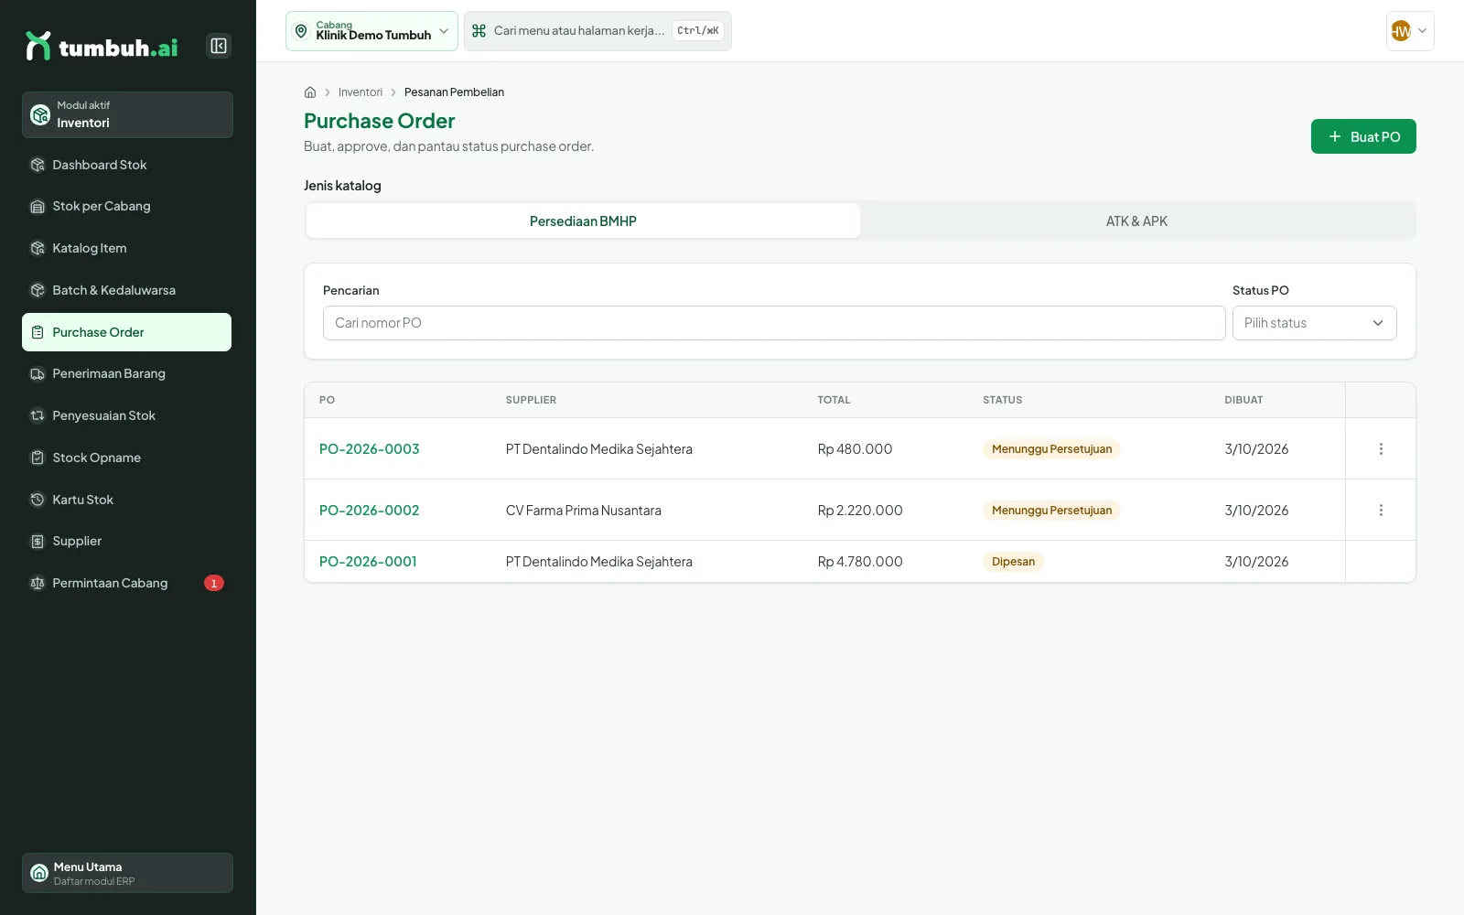Open the actions menu for PO-2026-0003
This screenshot has height=915, width=1464.
pyautogui.click(x=1381, y=449)
